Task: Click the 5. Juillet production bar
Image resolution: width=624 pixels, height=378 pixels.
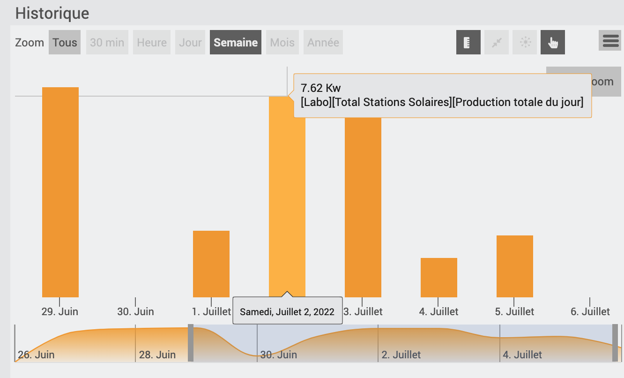Action: 515,266
